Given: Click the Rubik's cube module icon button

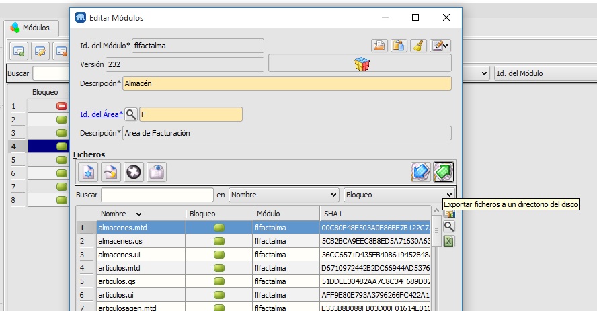Looking at the screenshot, I should tap(360, 64).
